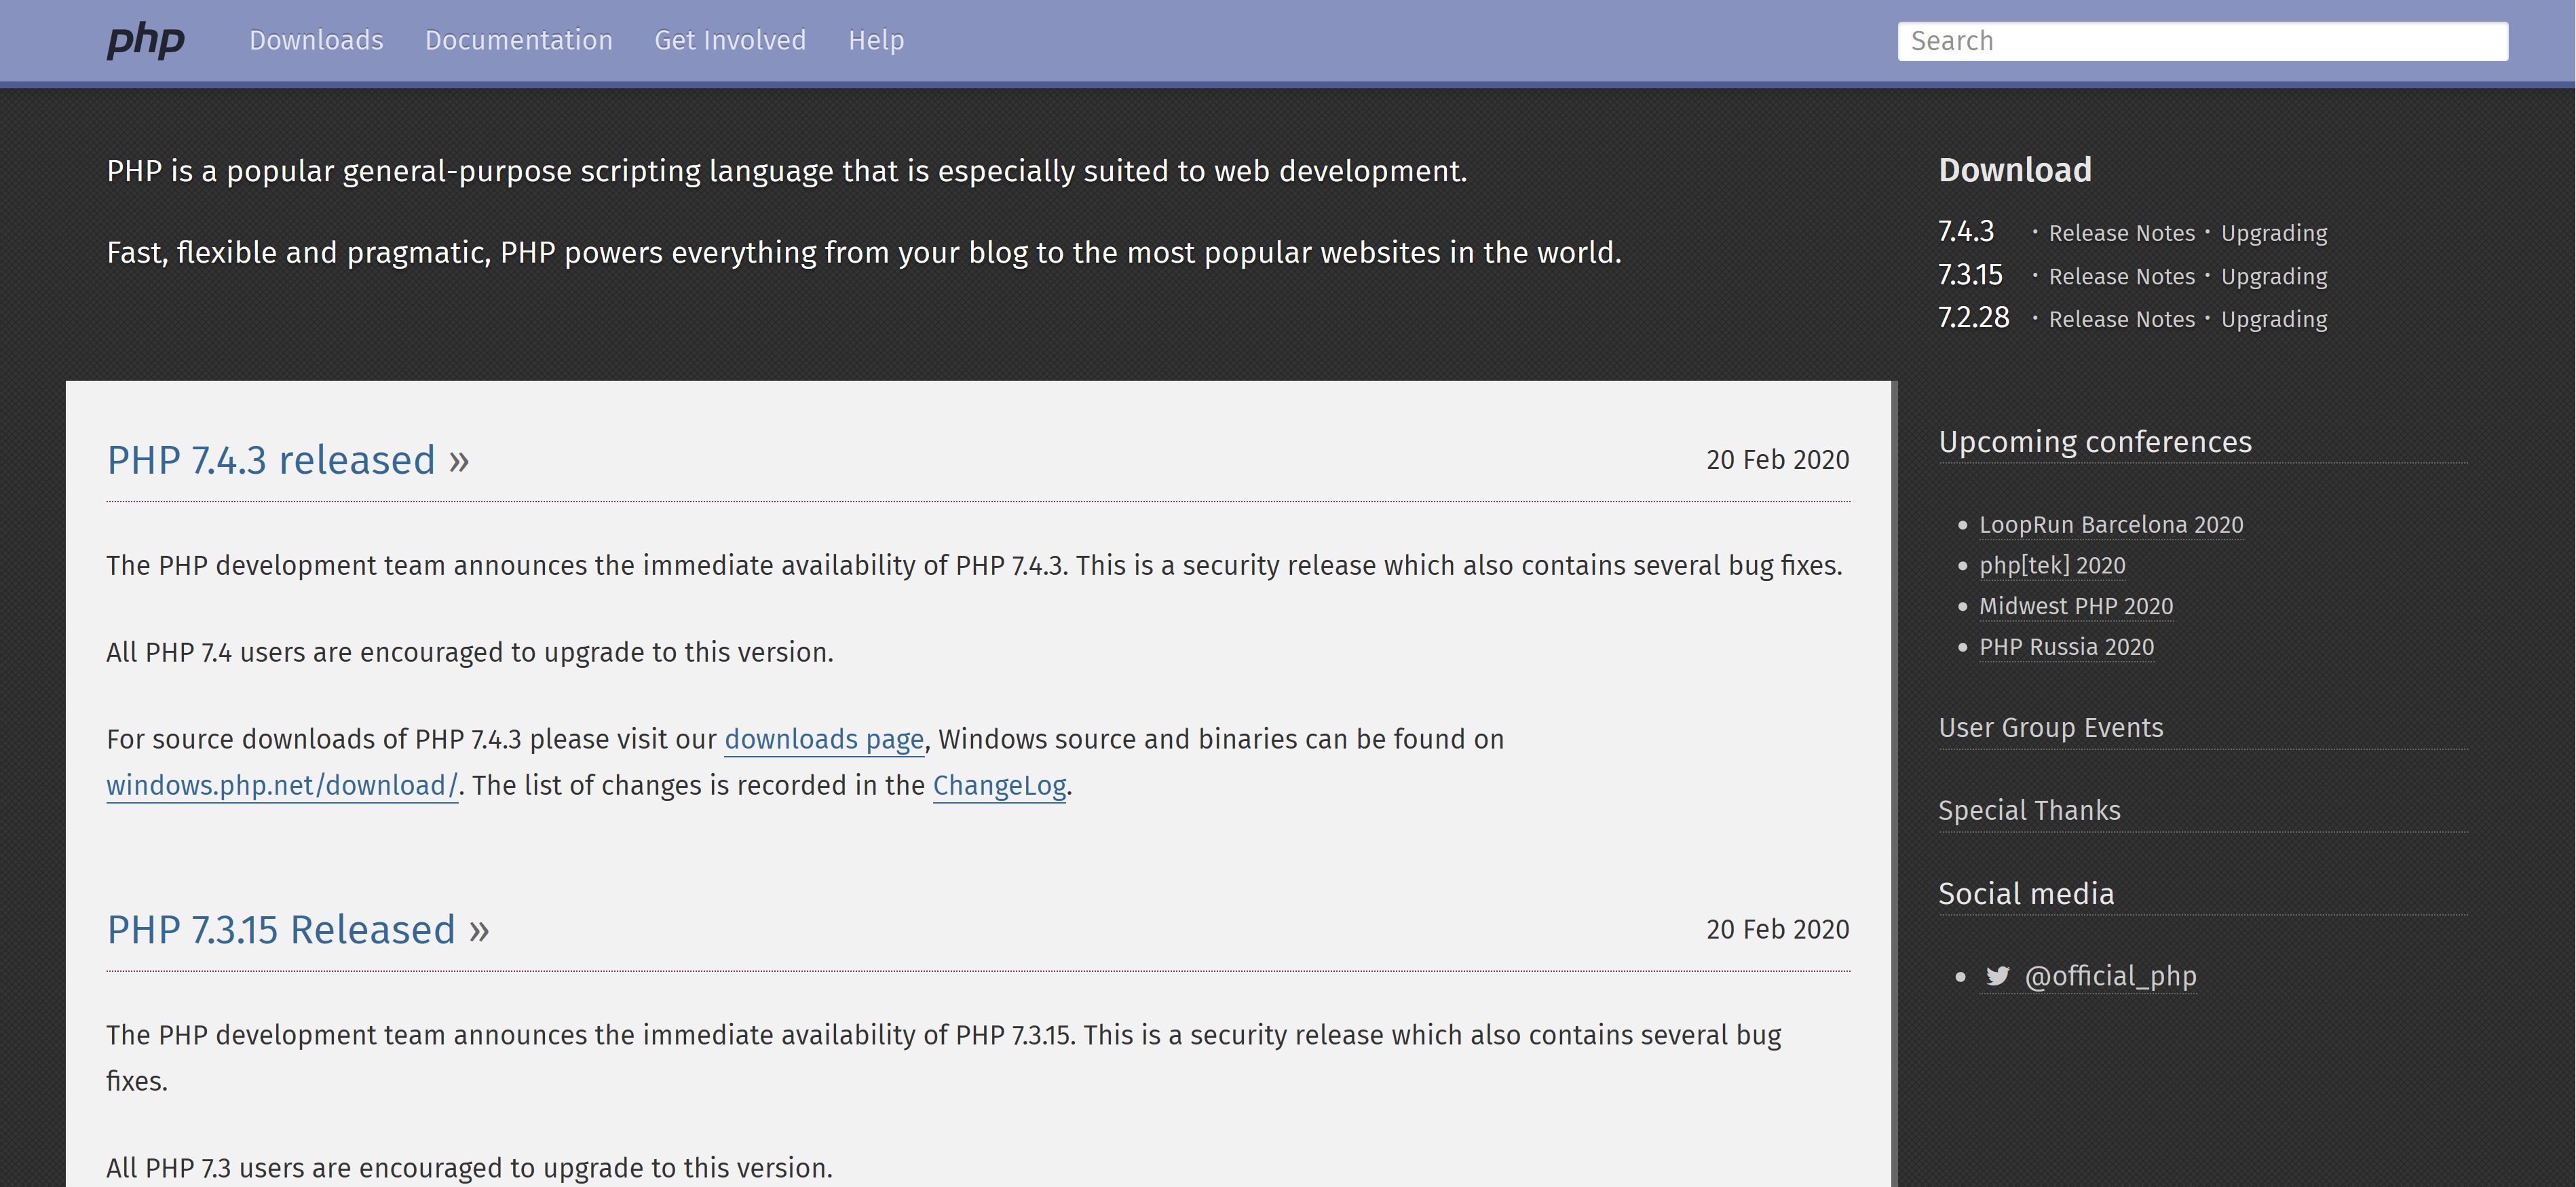
Task: Open Release Notes for 7.2.28
Action: click(x=2121, y=319)
